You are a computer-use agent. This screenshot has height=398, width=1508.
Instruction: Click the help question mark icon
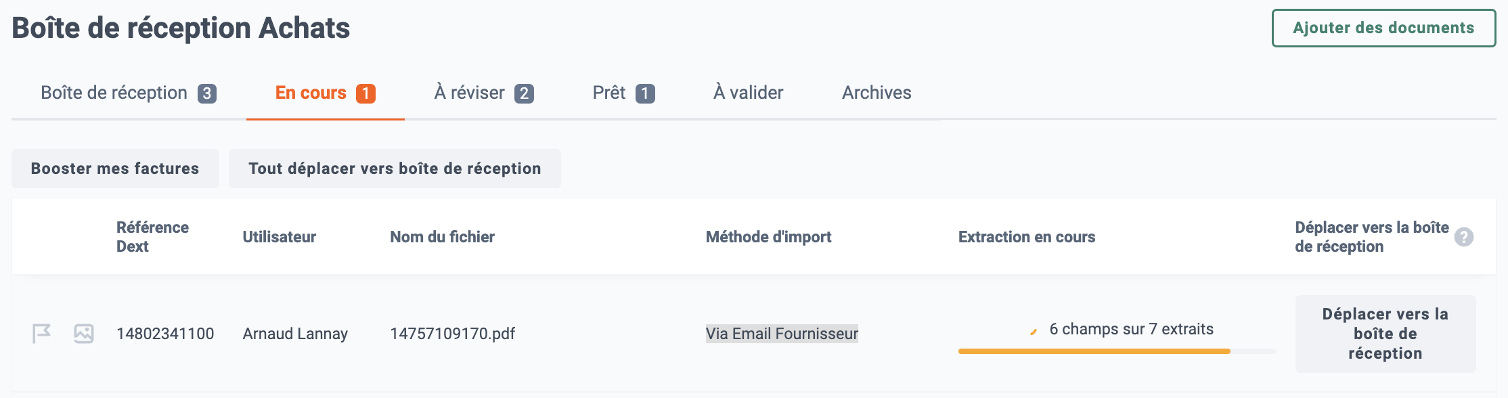[1464, 237]
